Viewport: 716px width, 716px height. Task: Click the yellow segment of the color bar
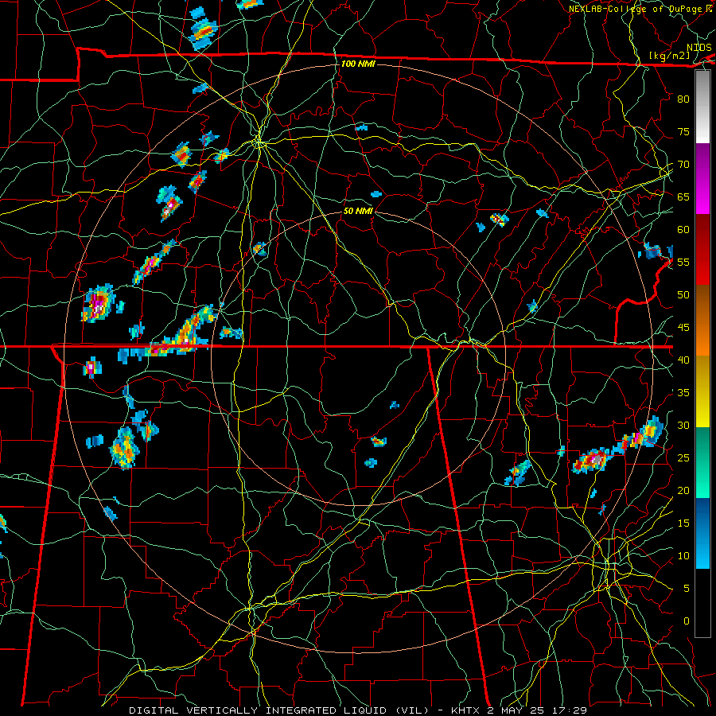(702, 391)
